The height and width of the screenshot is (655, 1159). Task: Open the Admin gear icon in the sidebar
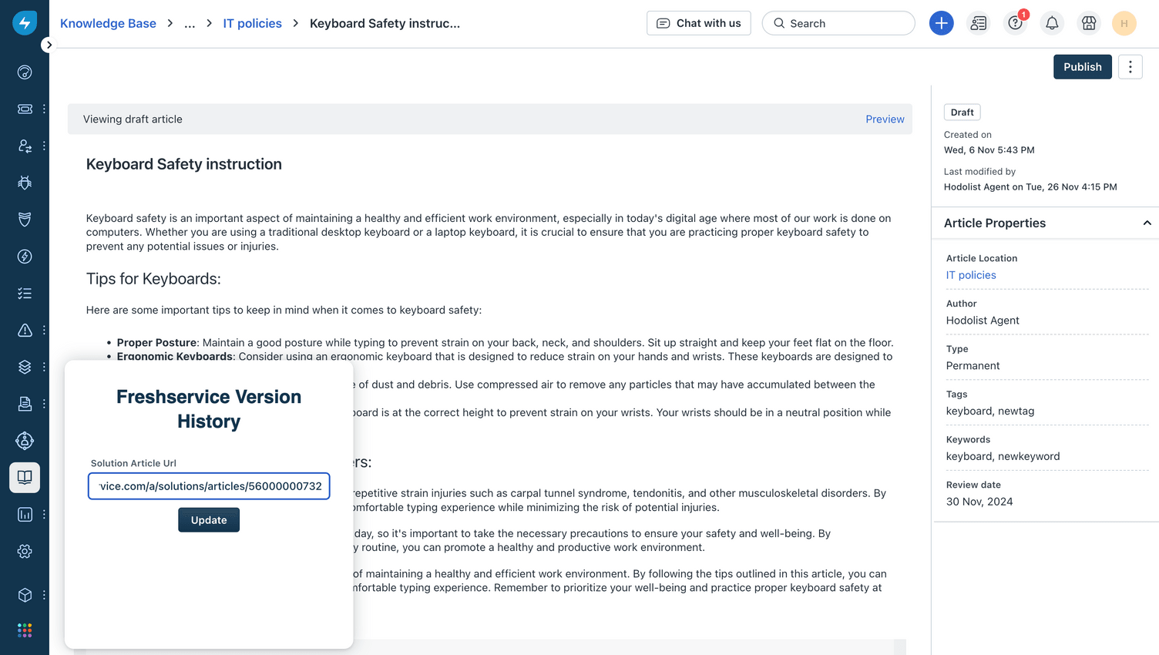pyautogui.click(x=25, y=552)
